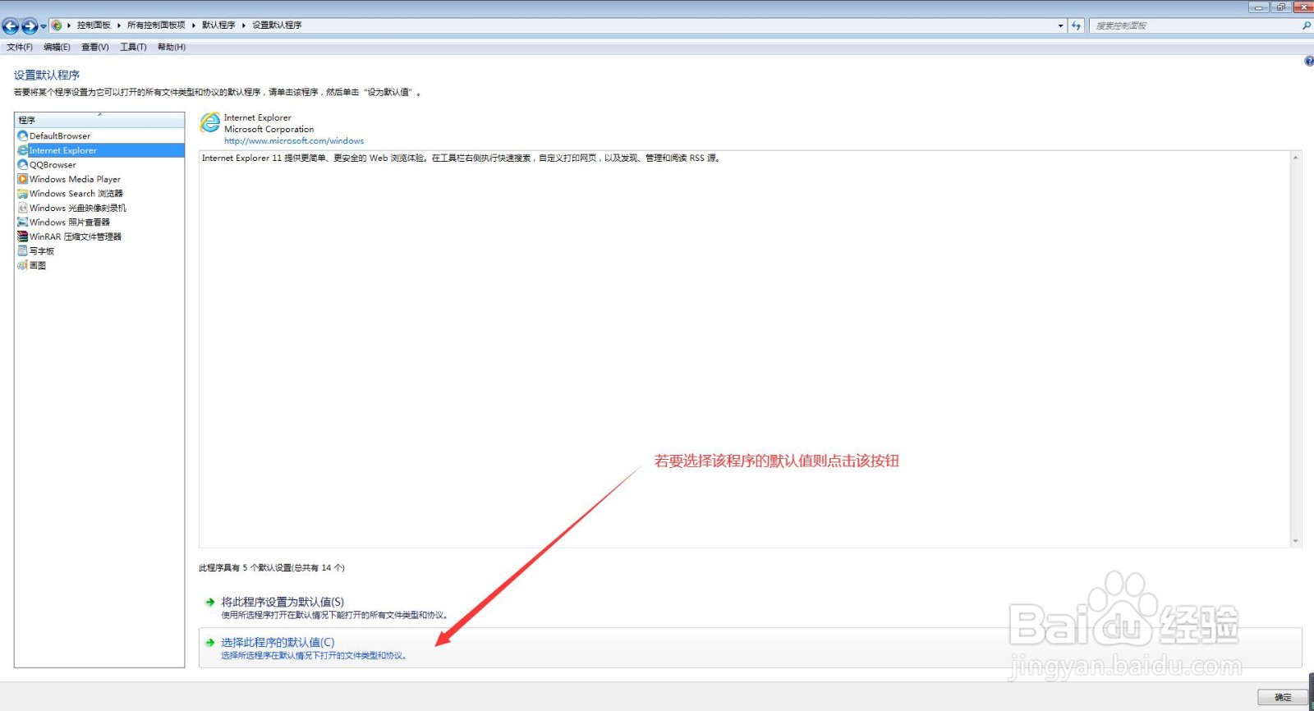Click the Windows 照片查看器 icon
Viewport: 1314px width, 711px height.
coord(23,222)
